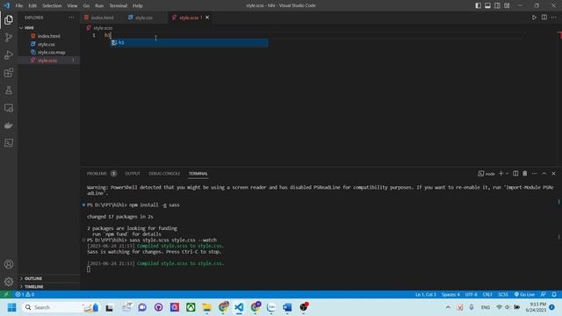Maximize the panel size with chevron
Screen dimensions: 562x316
pos(544,174)
